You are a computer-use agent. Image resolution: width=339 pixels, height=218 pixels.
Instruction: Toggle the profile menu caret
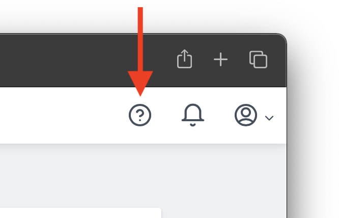click(x=269, y=118)
